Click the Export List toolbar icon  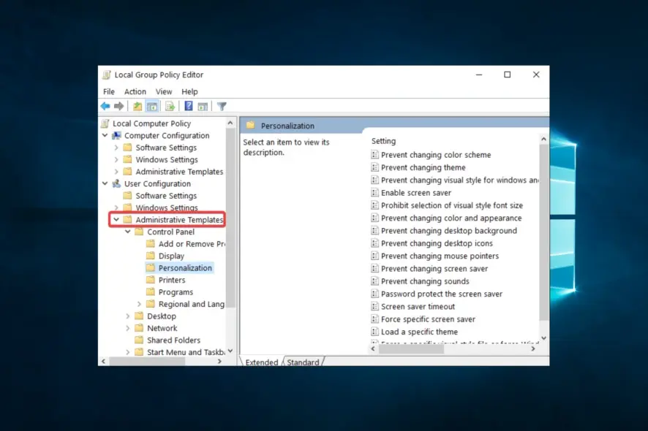pos(170,107)
